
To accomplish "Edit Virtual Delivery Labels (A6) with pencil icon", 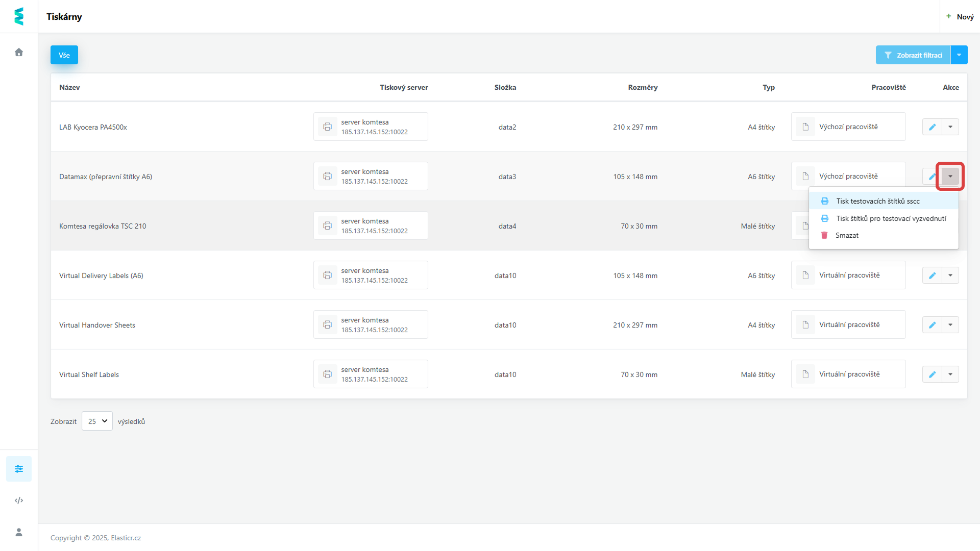I will coord(932,275).
